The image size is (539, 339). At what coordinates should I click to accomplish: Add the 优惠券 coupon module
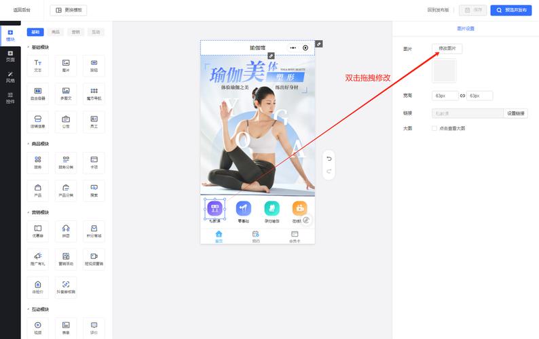point(38,231)
